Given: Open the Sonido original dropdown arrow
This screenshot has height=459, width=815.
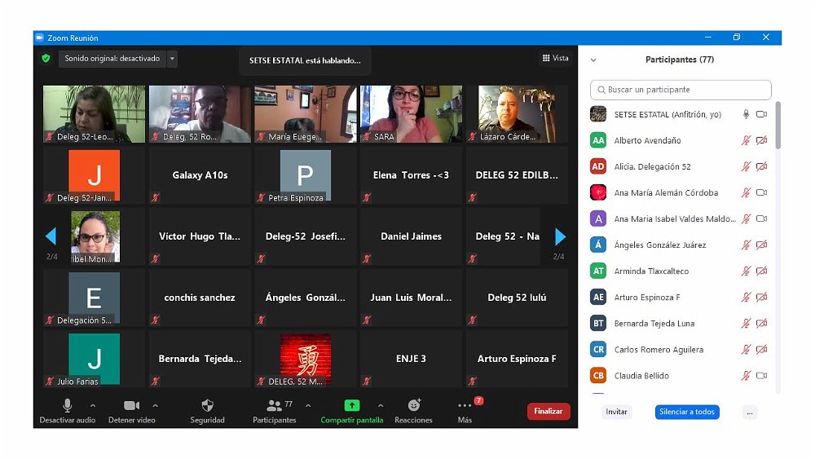Looking at the screenshot, I should 171,59.
